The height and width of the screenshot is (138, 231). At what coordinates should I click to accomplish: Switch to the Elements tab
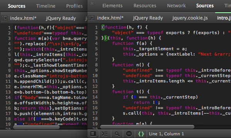(112, 6)
